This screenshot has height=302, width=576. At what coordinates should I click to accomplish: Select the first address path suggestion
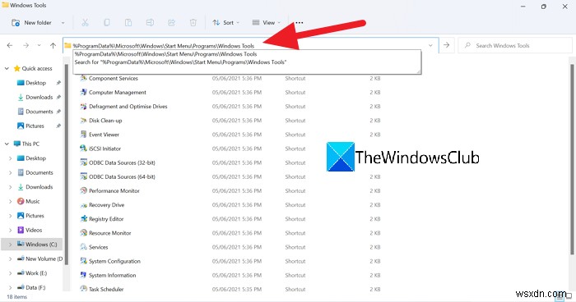[165, 54]
